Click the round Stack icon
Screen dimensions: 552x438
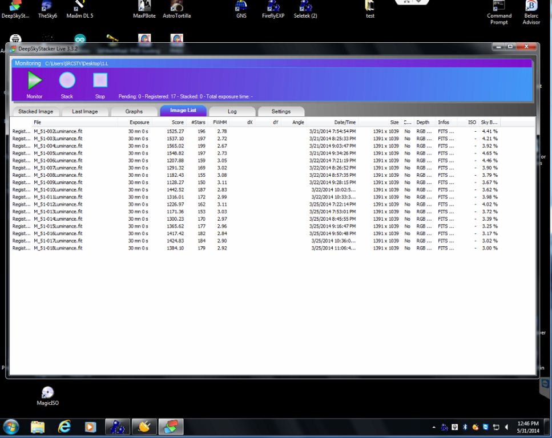[67, 80]
